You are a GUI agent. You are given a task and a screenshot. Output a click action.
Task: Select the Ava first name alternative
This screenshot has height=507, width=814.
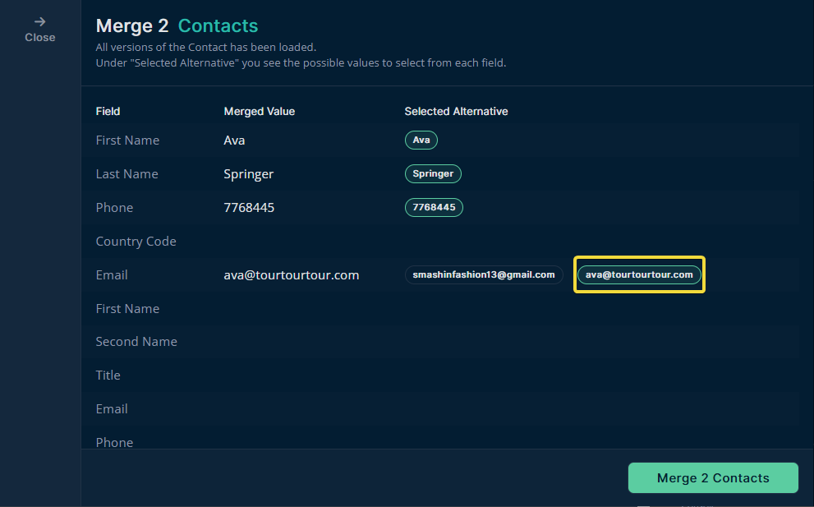[421, 141]
